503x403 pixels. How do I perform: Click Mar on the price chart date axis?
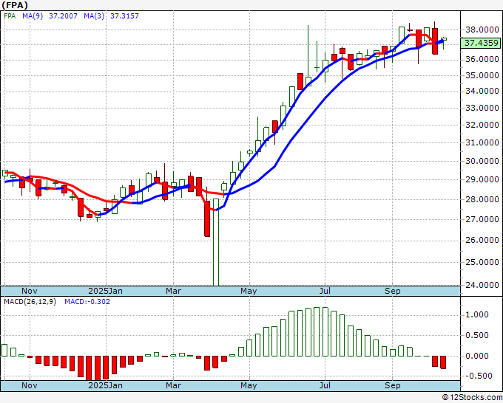coord(173,291)
